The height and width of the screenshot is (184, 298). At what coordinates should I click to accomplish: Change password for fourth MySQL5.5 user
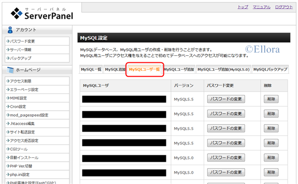[x=226, y=143]
